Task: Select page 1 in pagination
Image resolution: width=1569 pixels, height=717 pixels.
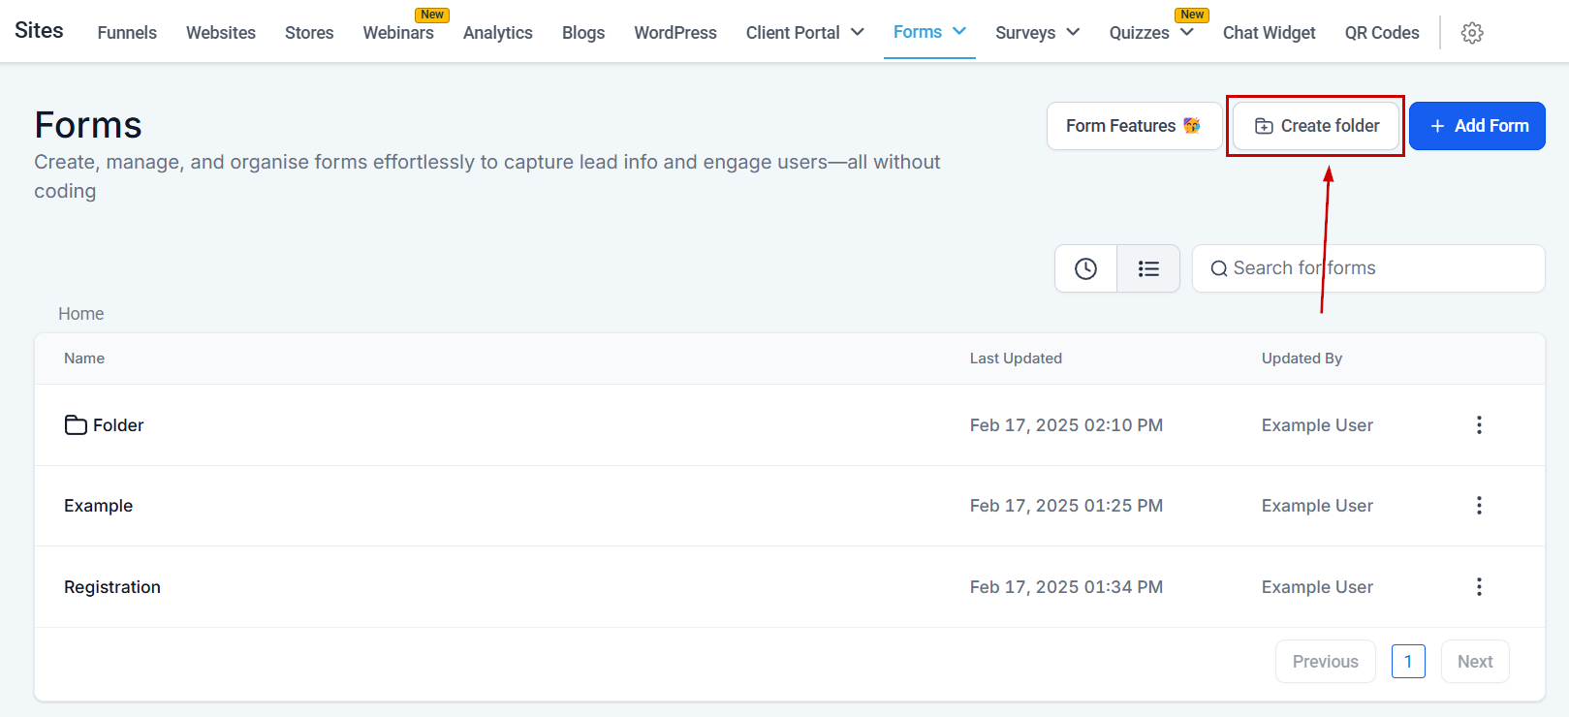Action: click(x=1407, y=662)
